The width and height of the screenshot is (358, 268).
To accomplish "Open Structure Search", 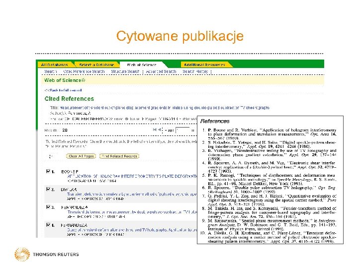I will 125,71.
